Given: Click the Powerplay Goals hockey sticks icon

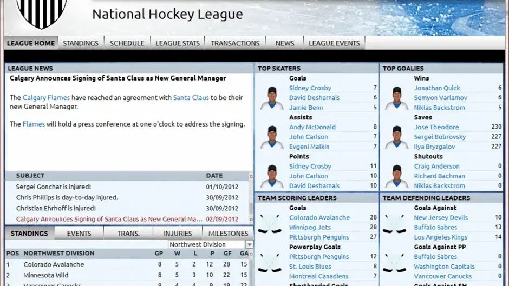Looking at the screenshot, I should (x=270, y=263).
